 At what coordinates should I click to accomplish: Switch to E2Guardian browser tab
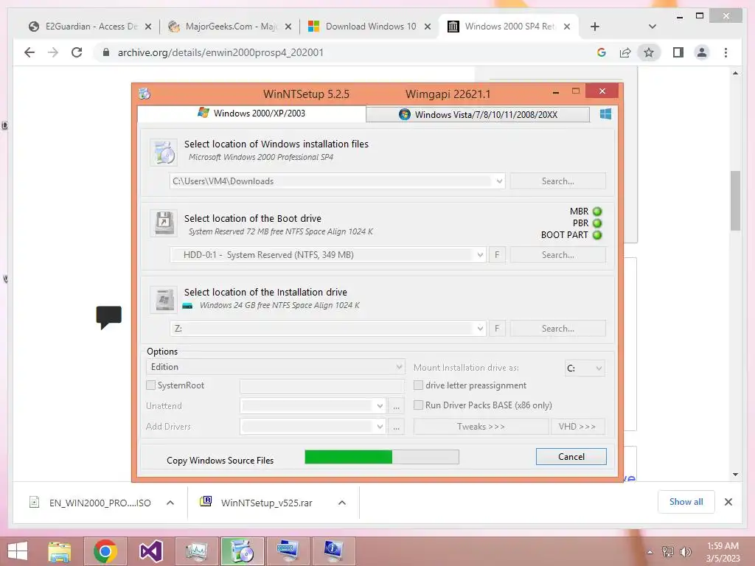89,27
